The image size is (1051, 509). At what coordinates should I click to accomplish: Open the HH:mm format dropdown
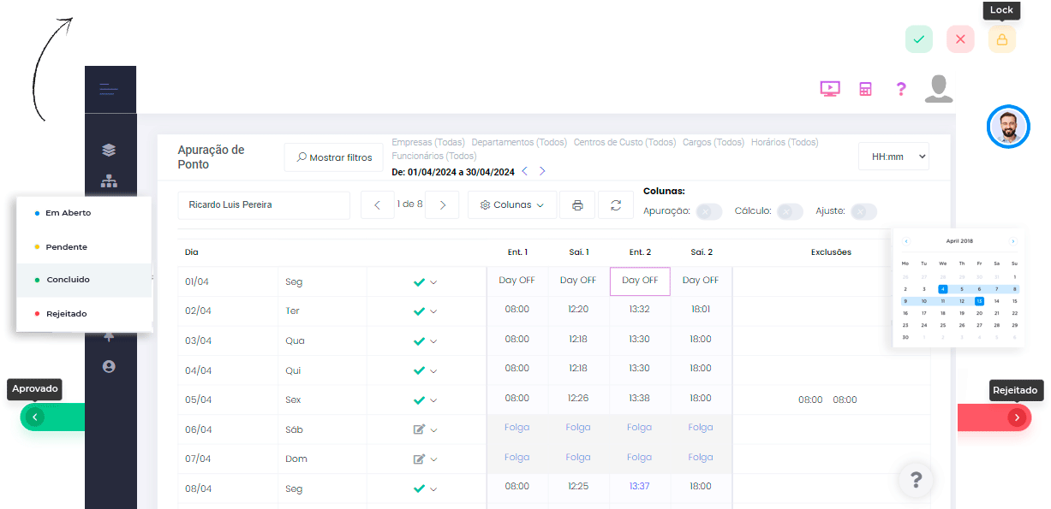click(893, 157)
